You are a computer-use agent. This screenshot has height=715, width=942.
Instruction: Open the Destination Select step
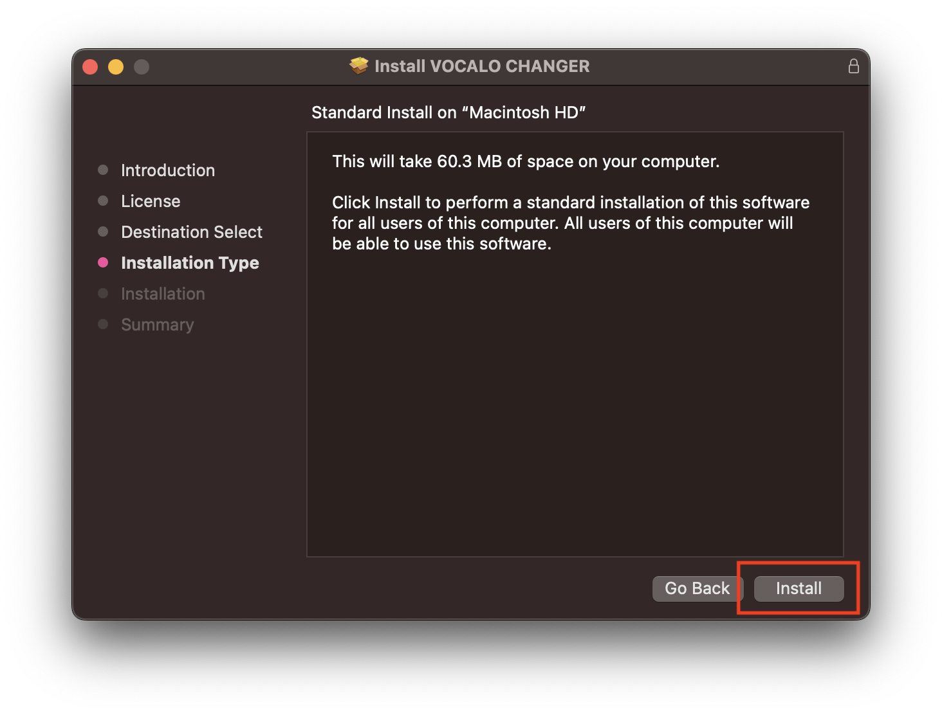(191, 231)
